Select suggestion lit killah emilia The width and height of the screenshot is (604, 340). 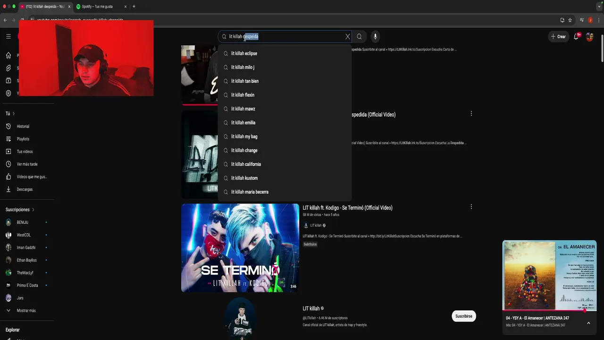click(285, 123)
